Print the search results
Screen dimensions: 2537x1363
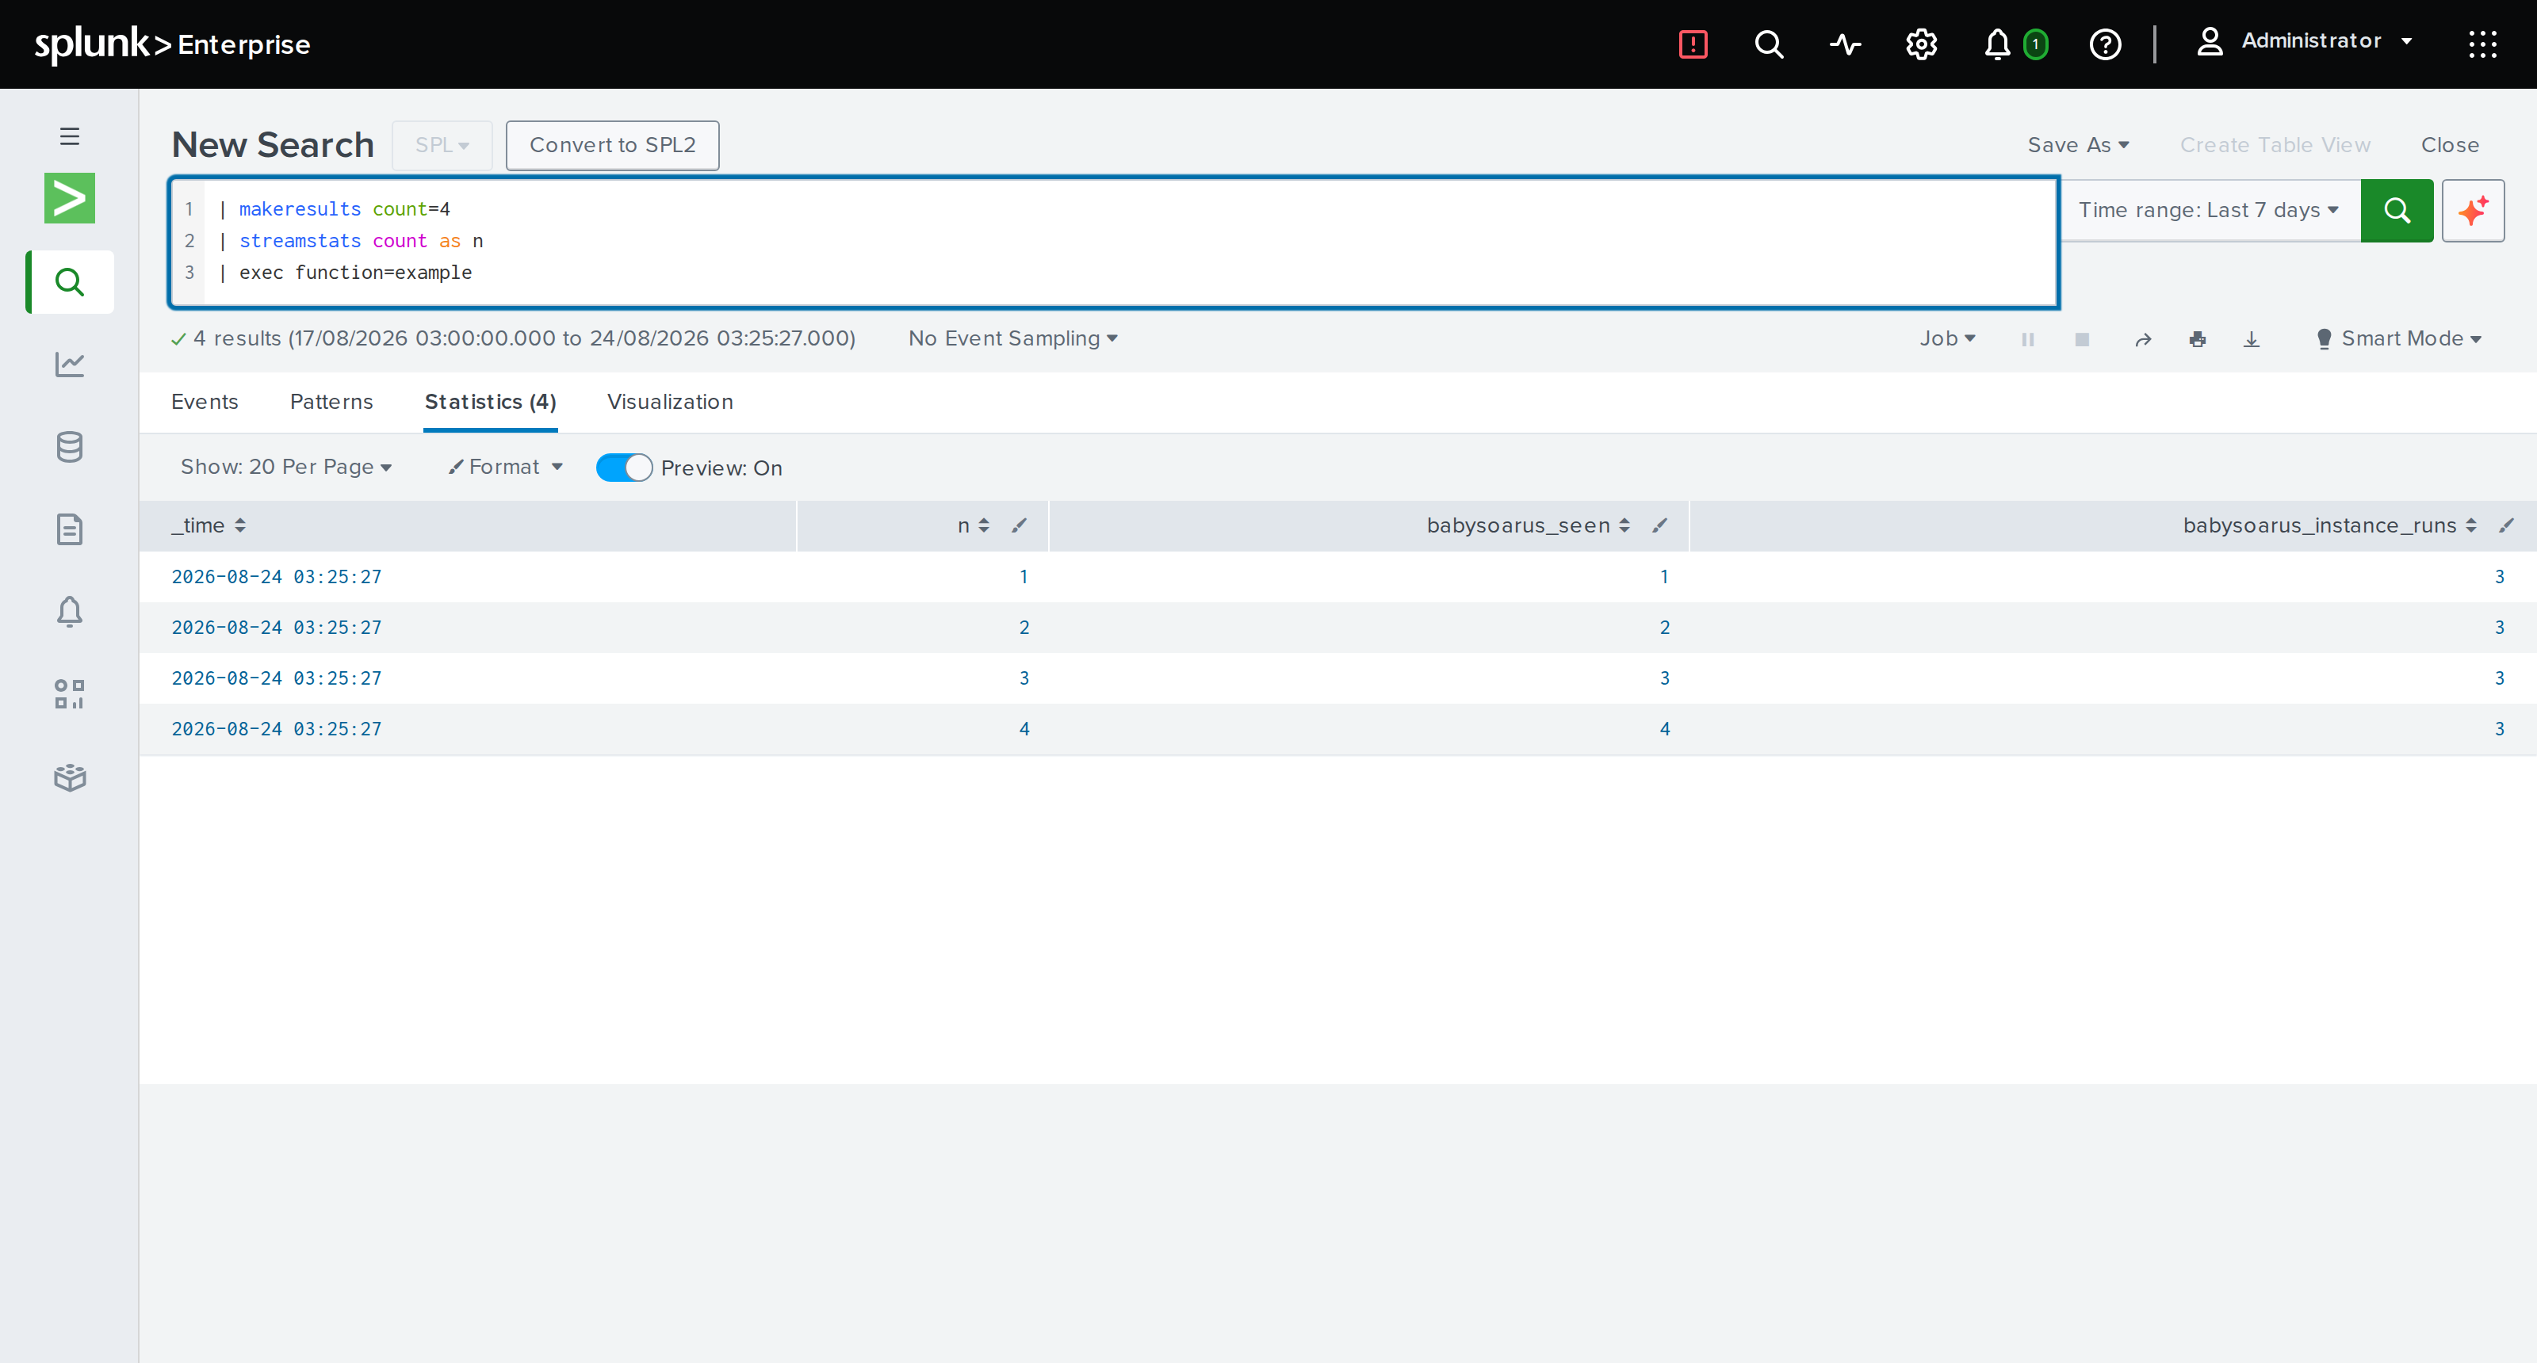click(x=2197, y=339)
